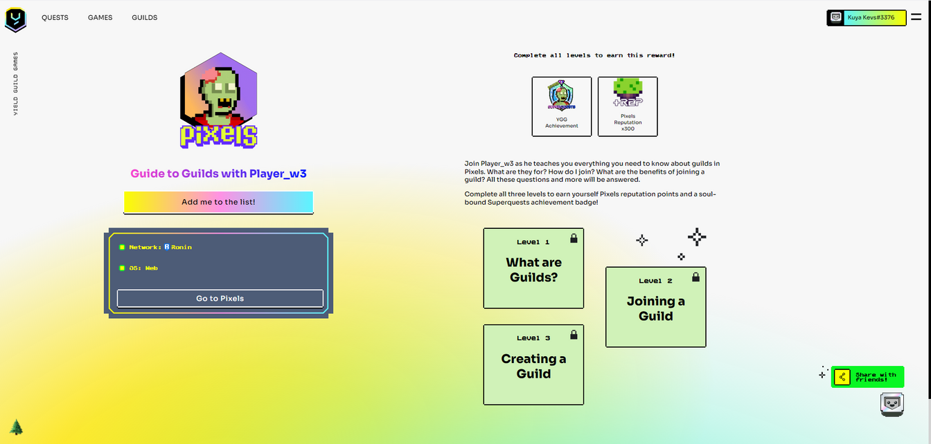This screenshot has width=931, height=444.
Task: Click the Pixels Reputation tree image
Action: pyautogui.click(x=628, y=93)
